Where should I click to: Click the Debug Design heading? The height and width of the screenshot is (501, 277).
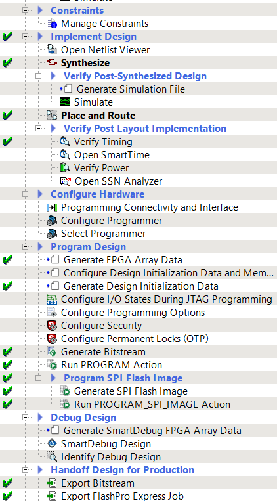(x=83, y=418)
